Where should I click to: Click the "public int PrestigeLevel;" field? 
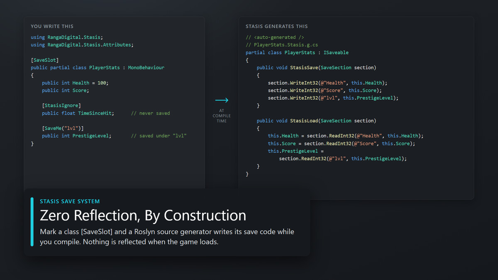(77, 136)
